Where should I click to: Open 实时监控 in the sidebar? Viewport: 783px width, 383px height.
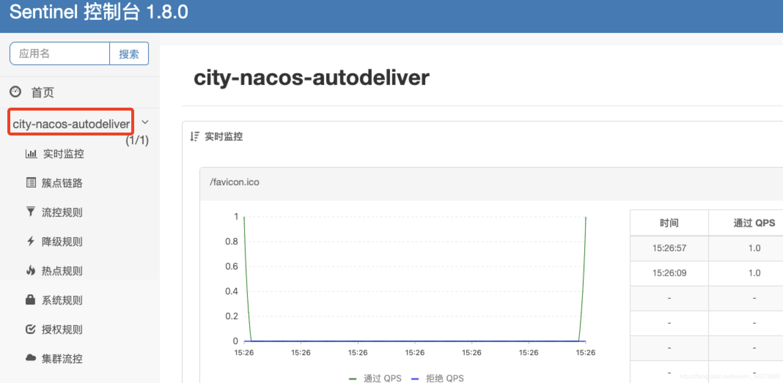click(63, 154)
